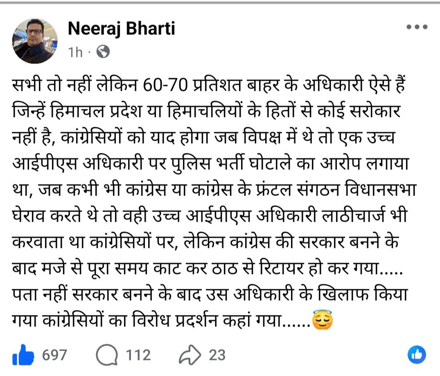Open Neeraj Bharti's profile picture
Image resolution: width=440 pixels, height=376 pixels.
(x=35, y=41)
